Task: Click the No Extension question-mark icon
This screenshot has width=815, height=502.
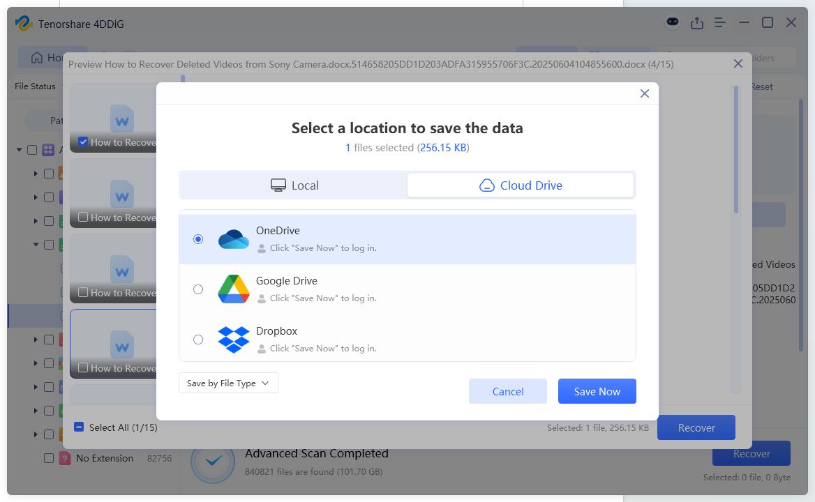Action: coord(65,458)
